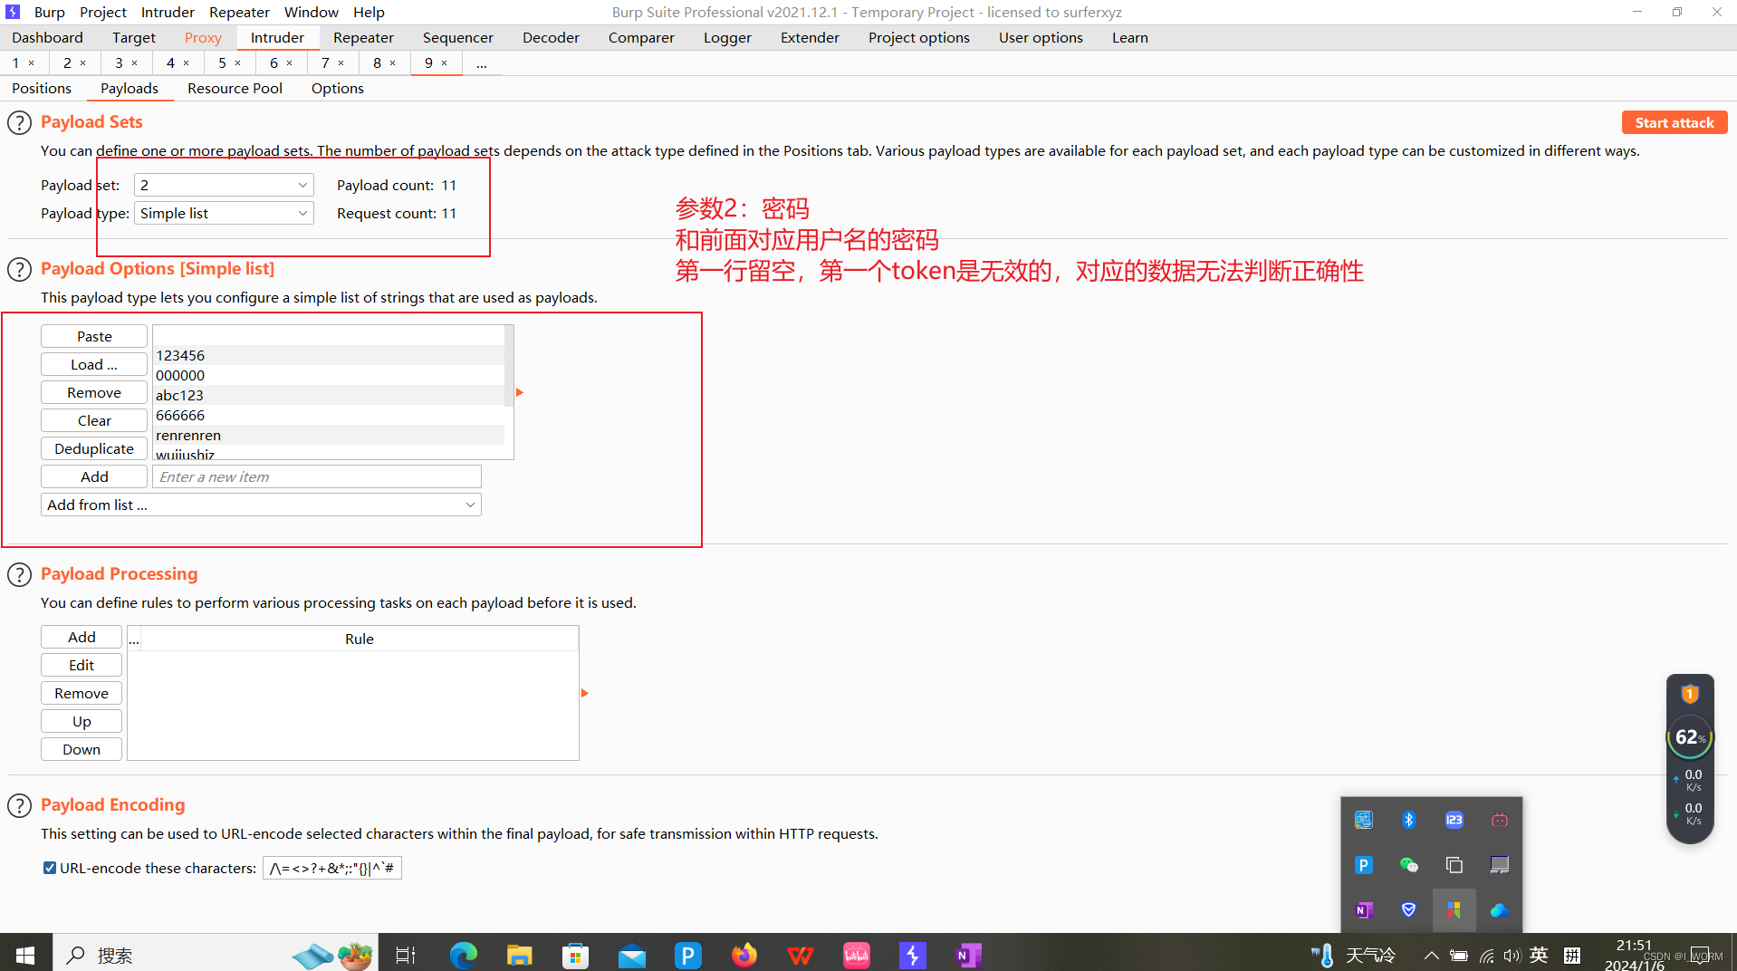Open touchpad device tray icon
The width and height of the screenshot is (1737, 971).
pyautogui.click(x=1500, y=865)
